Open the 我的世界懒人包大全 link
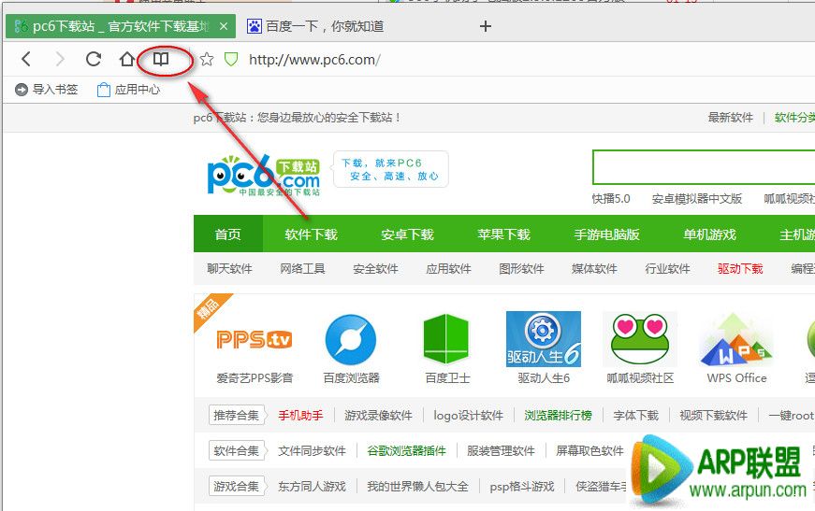This screenshot has height=511, width=815. (417, 487)
